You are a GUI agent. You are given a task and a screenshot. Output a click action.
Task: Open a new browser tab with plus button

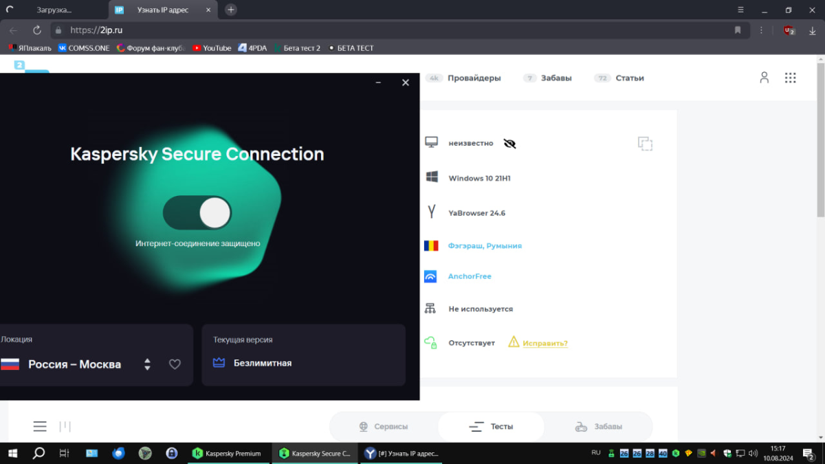231,10
